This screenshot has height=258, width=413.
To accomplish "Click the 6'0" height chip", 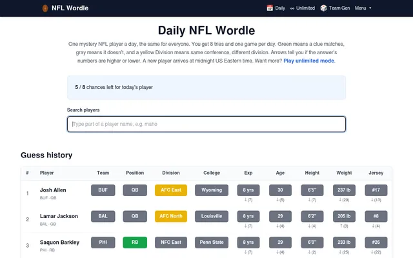I will click(312, 243).
